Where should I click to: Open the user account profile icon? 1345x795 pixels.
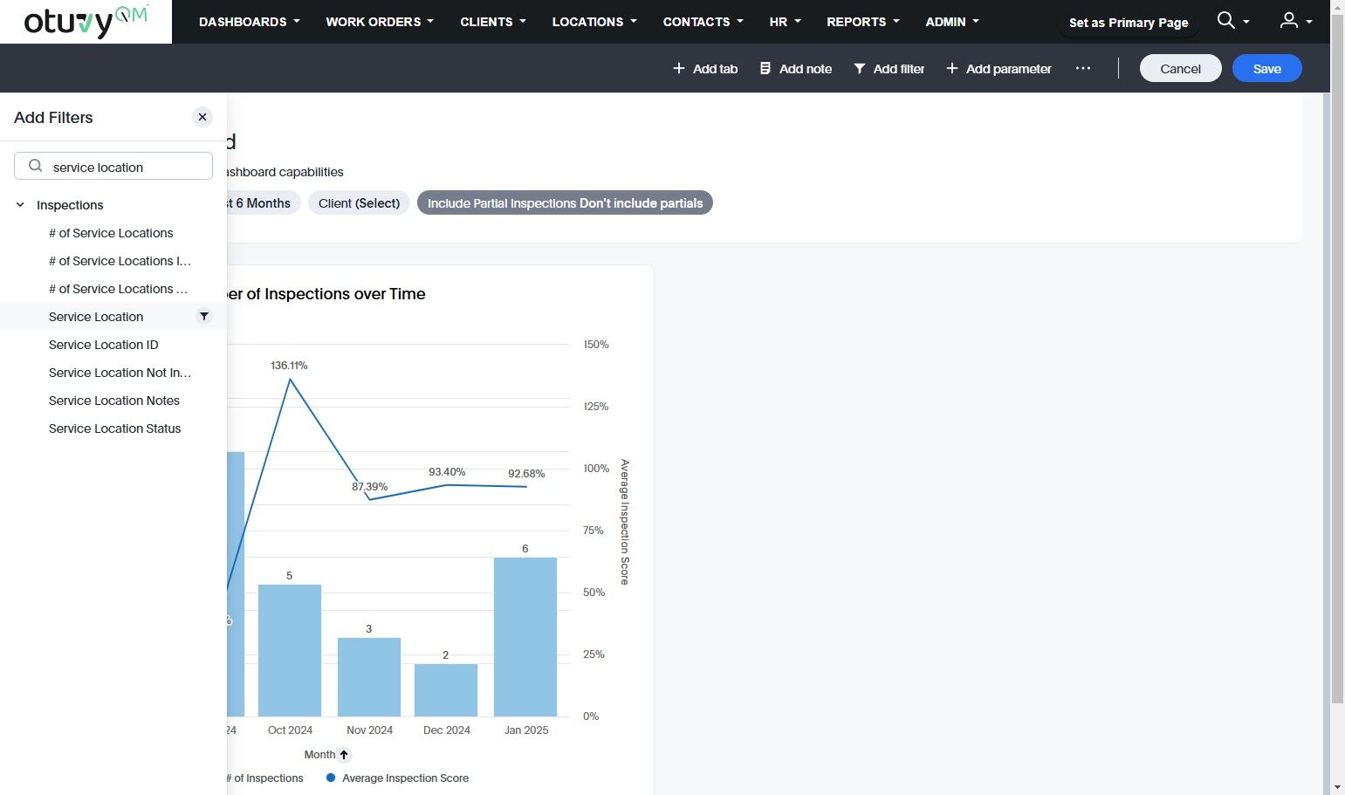tap(1288, 21)
